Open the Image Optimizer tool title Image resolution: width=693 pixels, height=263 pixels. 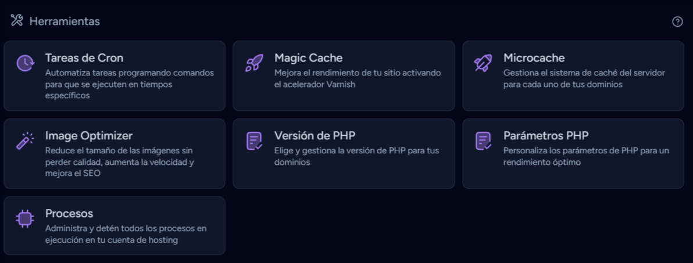(89, 136)
